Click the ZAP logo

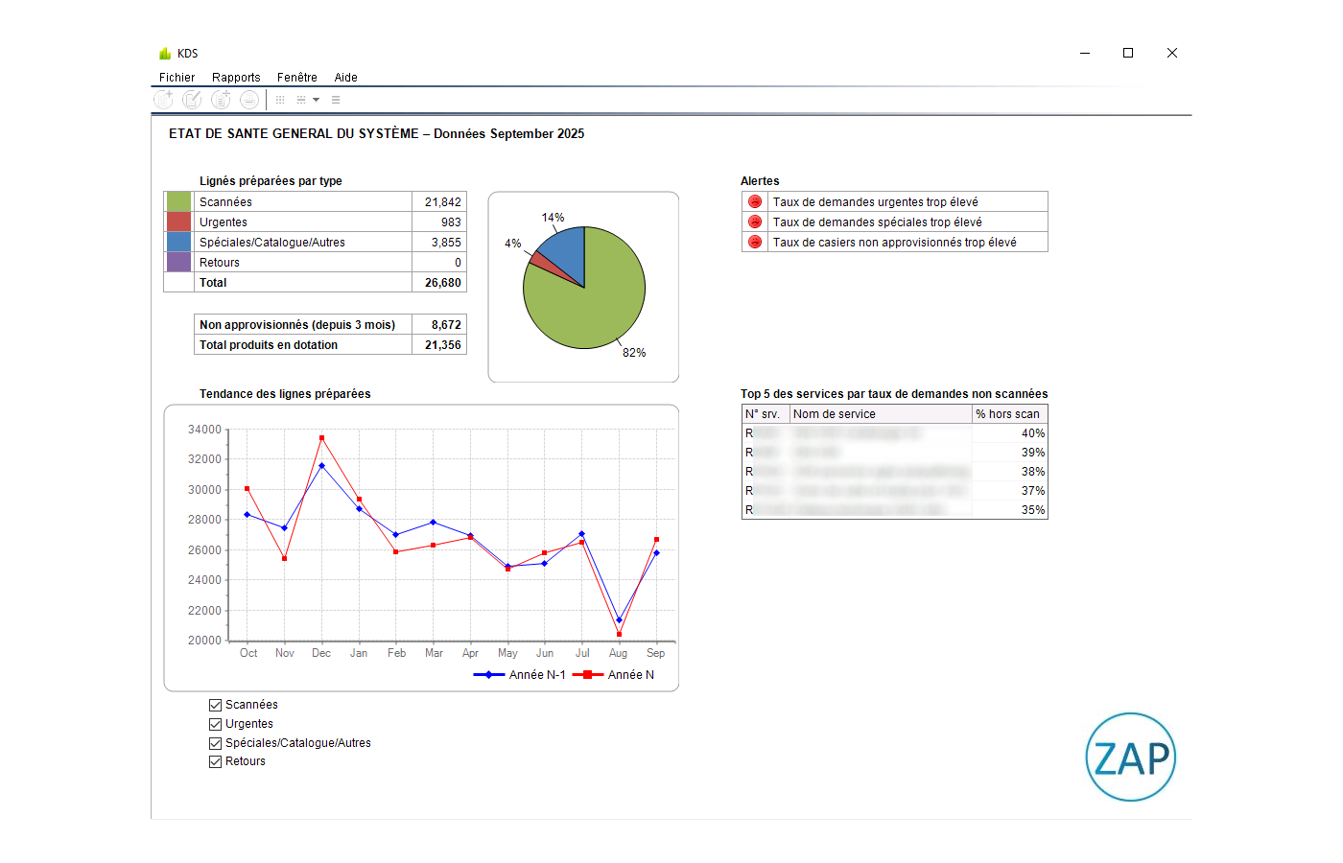click(x=1130, y=757)
